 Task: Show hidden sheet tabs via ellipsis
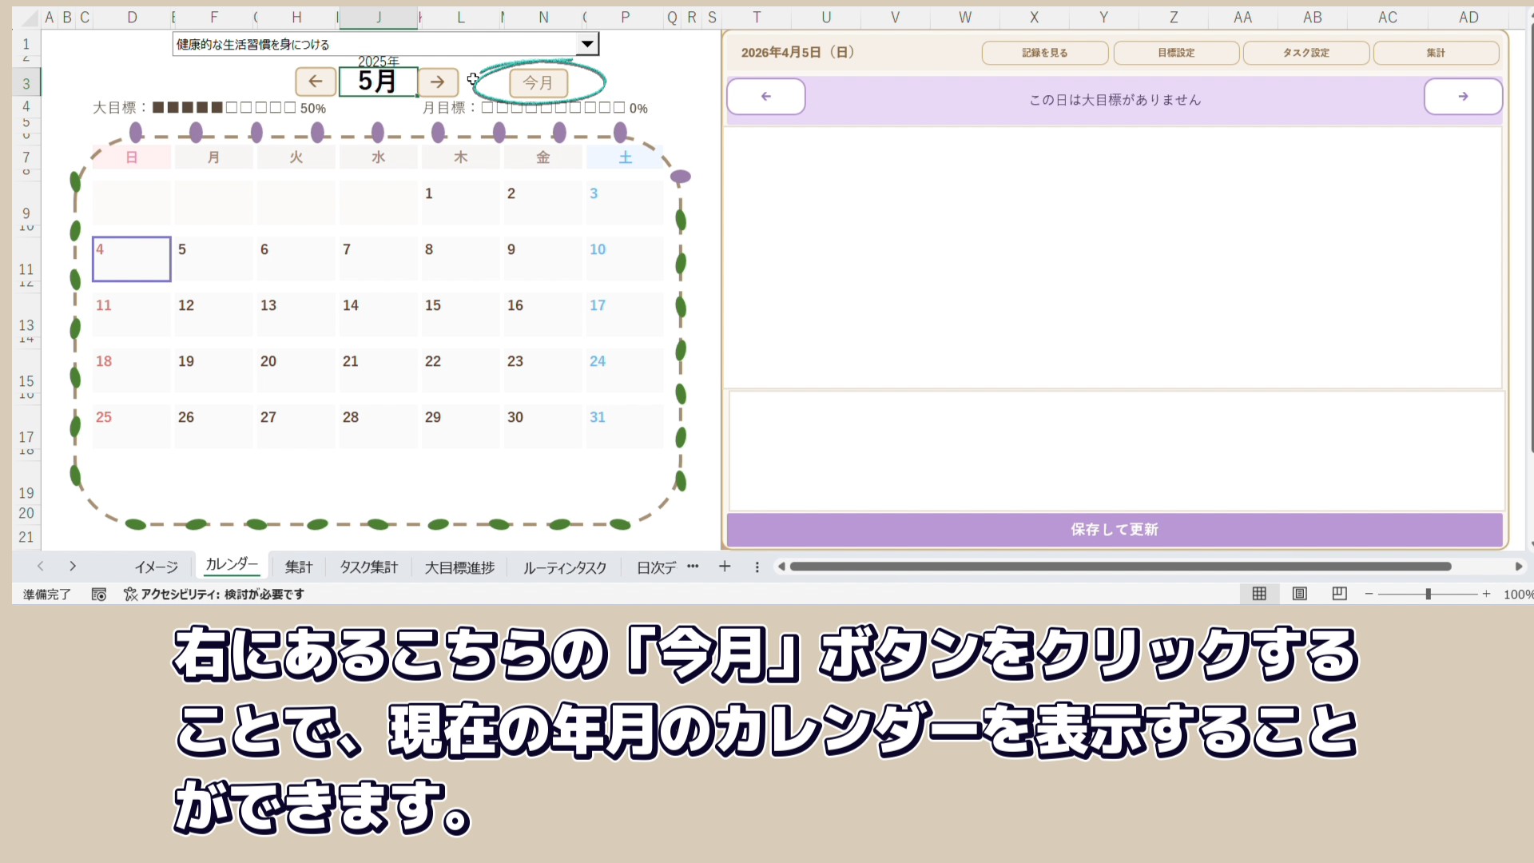[693, 567]
